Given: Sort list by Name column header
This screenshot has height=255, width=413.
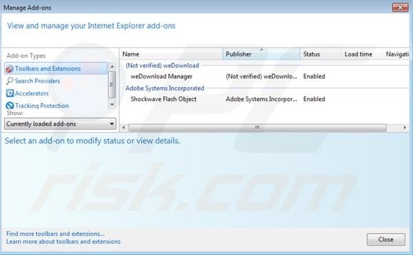Looking at the screenshot, I should pos(171,54).
